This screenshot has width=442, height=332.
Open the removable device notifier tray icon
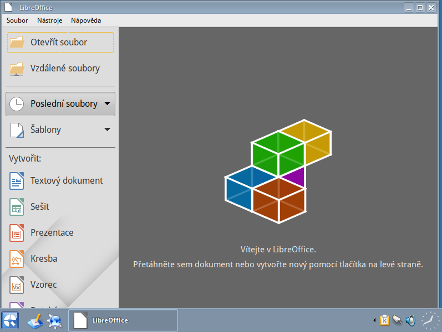tap(397, 320)
